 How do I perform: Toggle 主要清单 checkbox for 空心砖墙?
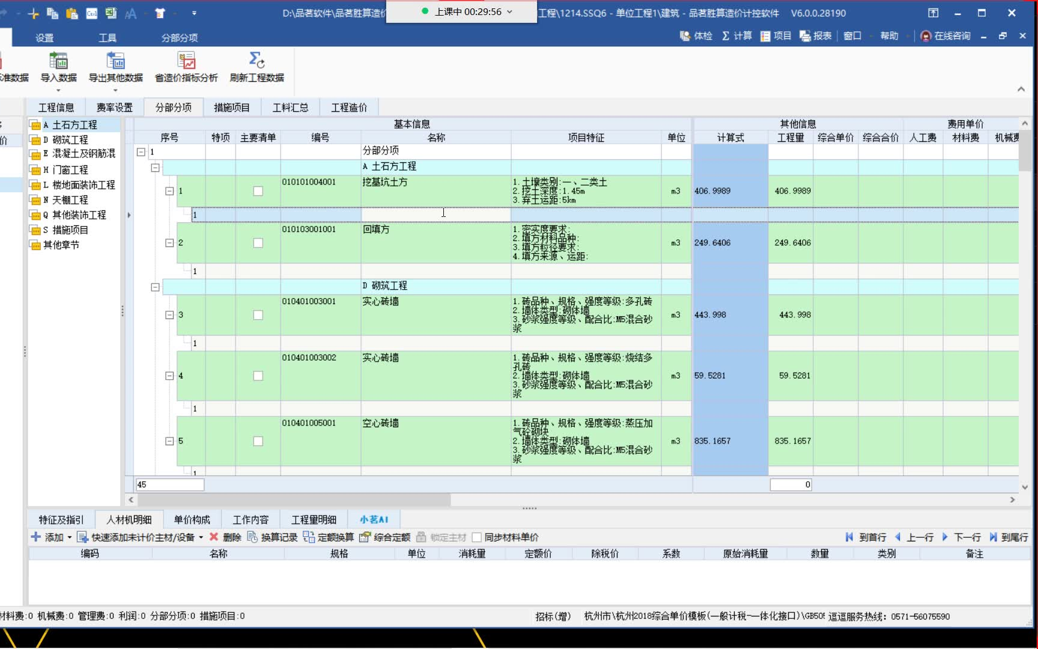258,441
